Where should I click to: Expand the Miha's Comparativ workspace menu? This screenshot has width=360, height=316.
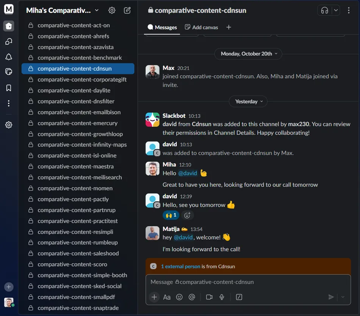click(61, 10)
